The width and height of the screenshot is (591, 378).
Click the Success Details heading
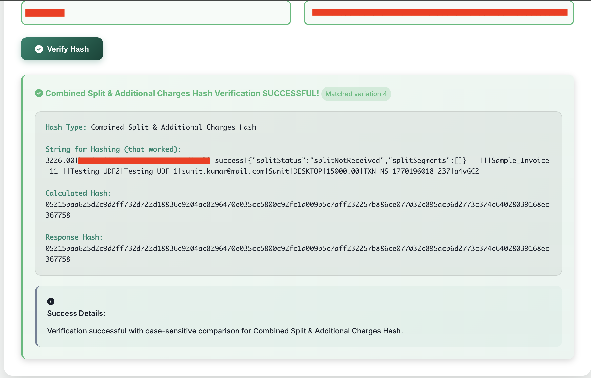click(76, 313)
